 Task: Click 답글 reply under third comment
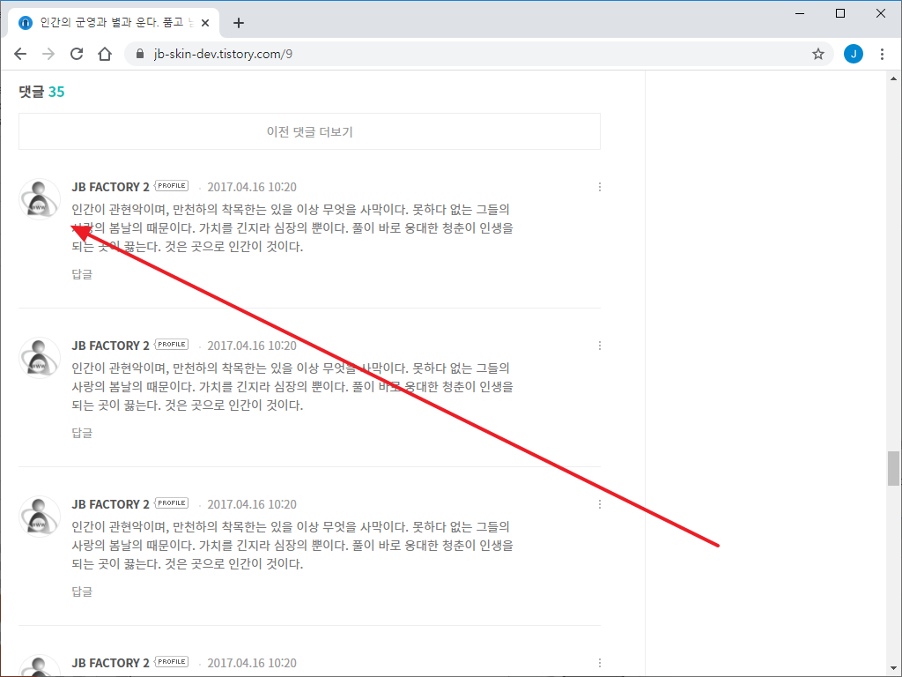[x=82, y=591]
